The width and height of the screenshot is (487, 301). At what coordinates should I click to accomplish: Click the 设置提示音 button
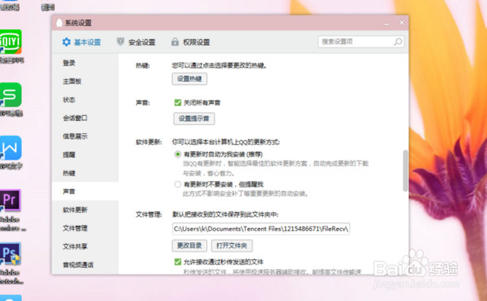[x=194, y=119]
